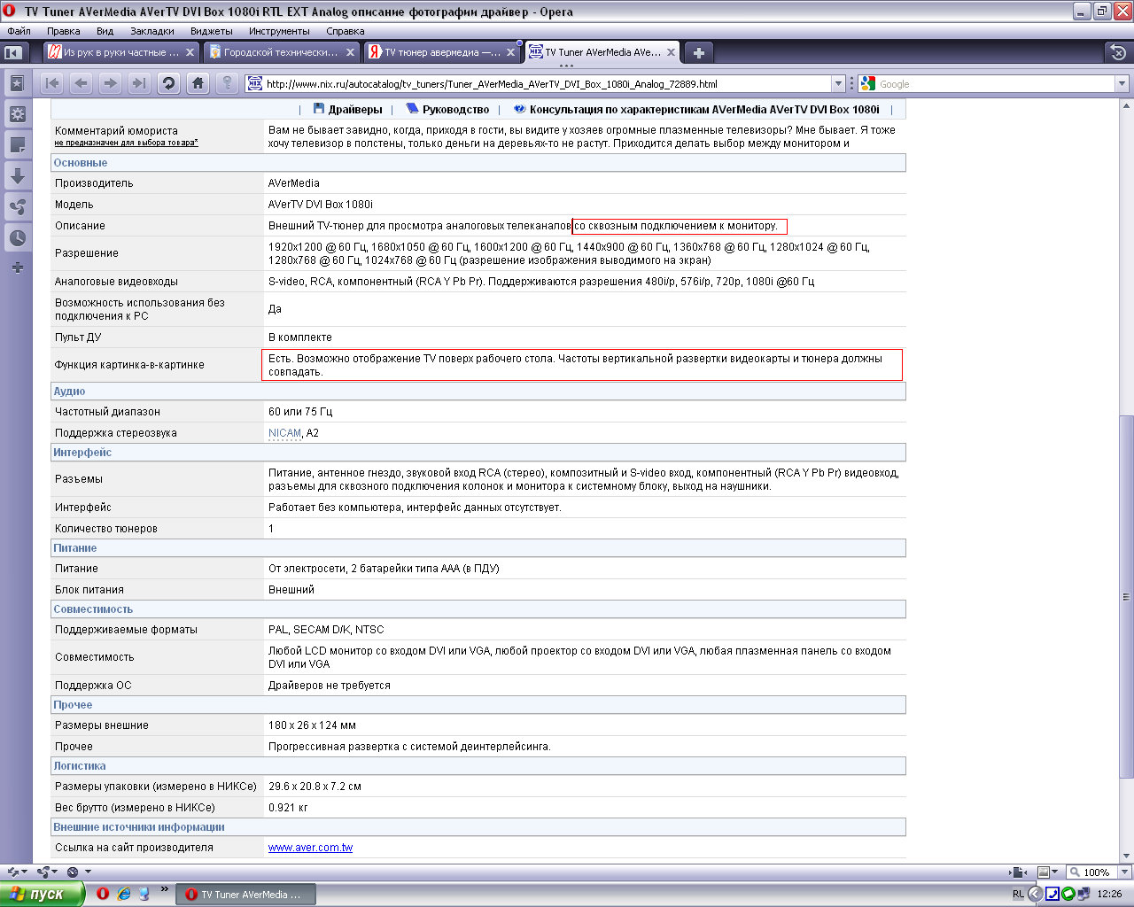
Task: Expand the Quick Launch overflow chevron
Action: point(164,889)
